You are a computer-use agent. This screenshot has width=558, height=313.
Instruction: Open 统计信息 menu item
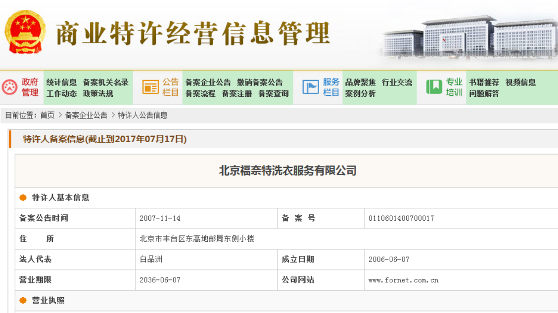click(61, 82)
